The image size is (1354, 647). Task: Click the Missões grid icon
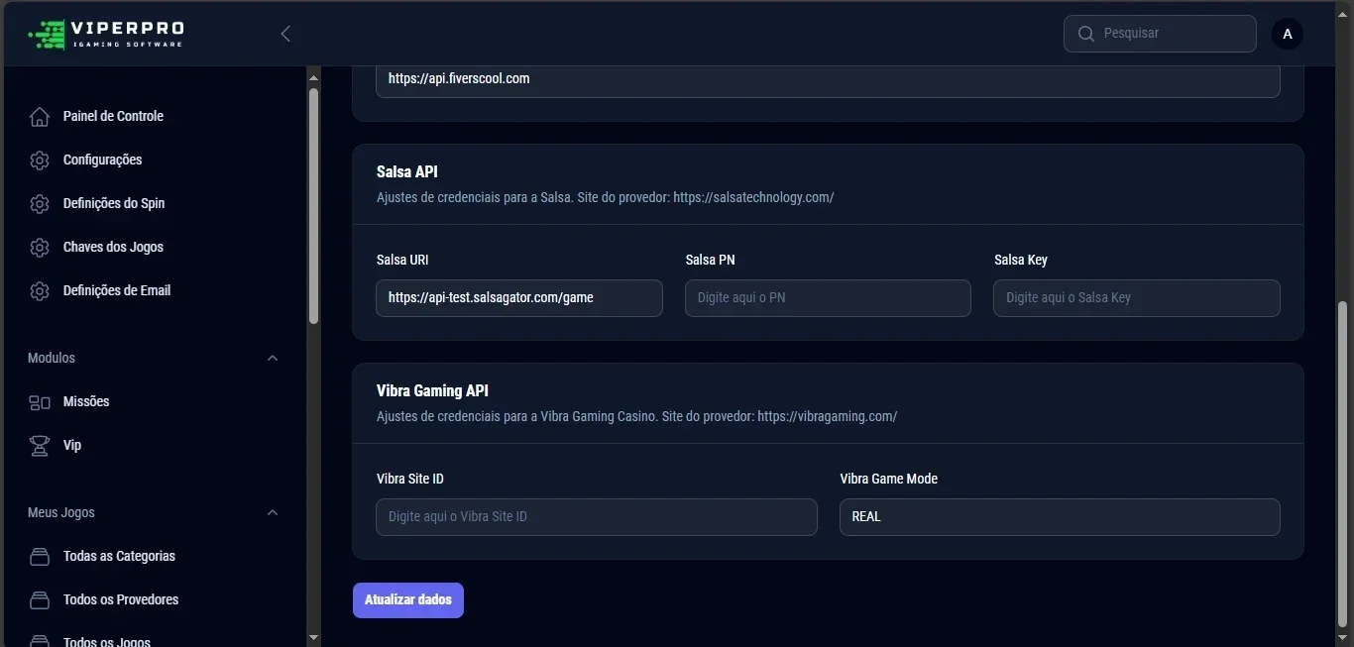coord(40,402)
